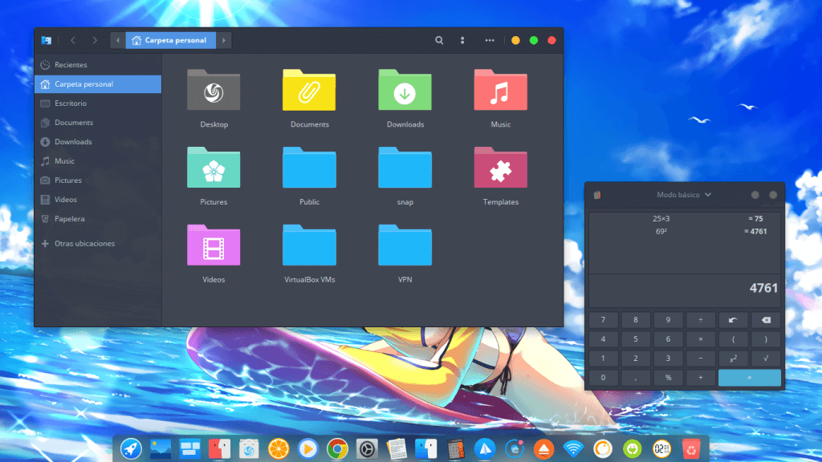
Task: Go back in file manager history
Action: pyautogui.click(x=73, y=40)
